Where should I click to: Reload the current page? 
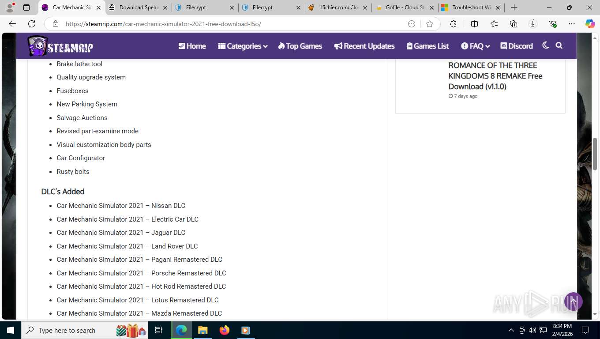point(32,24)
